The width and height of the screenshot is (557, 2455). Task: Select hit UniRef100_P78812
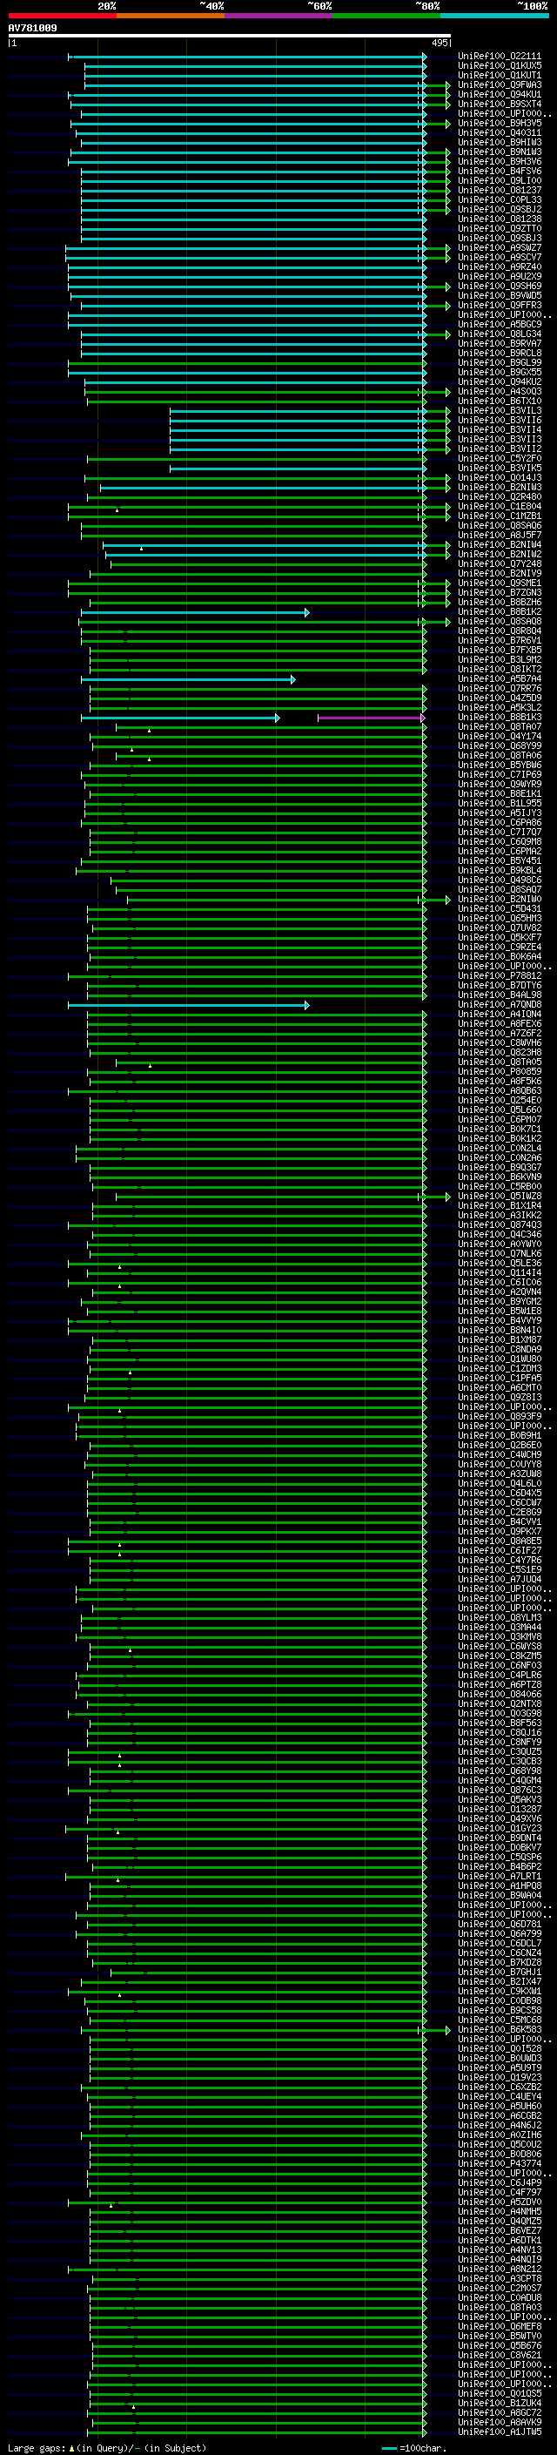tap(499, 975)
